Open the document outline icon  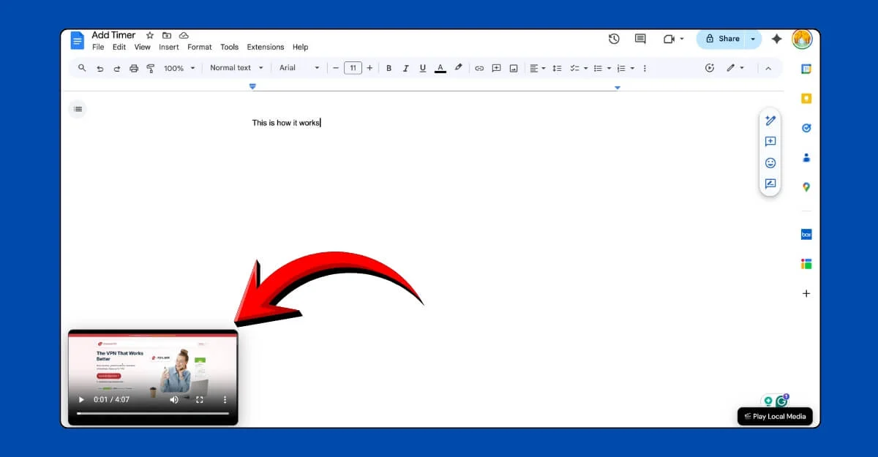[x=78, y=109]
